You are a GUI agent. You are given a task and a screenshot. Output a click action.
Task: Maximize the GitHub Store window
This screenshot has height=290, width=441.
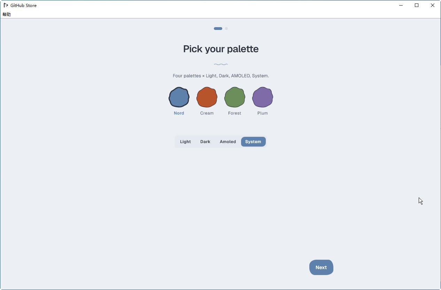417,5
